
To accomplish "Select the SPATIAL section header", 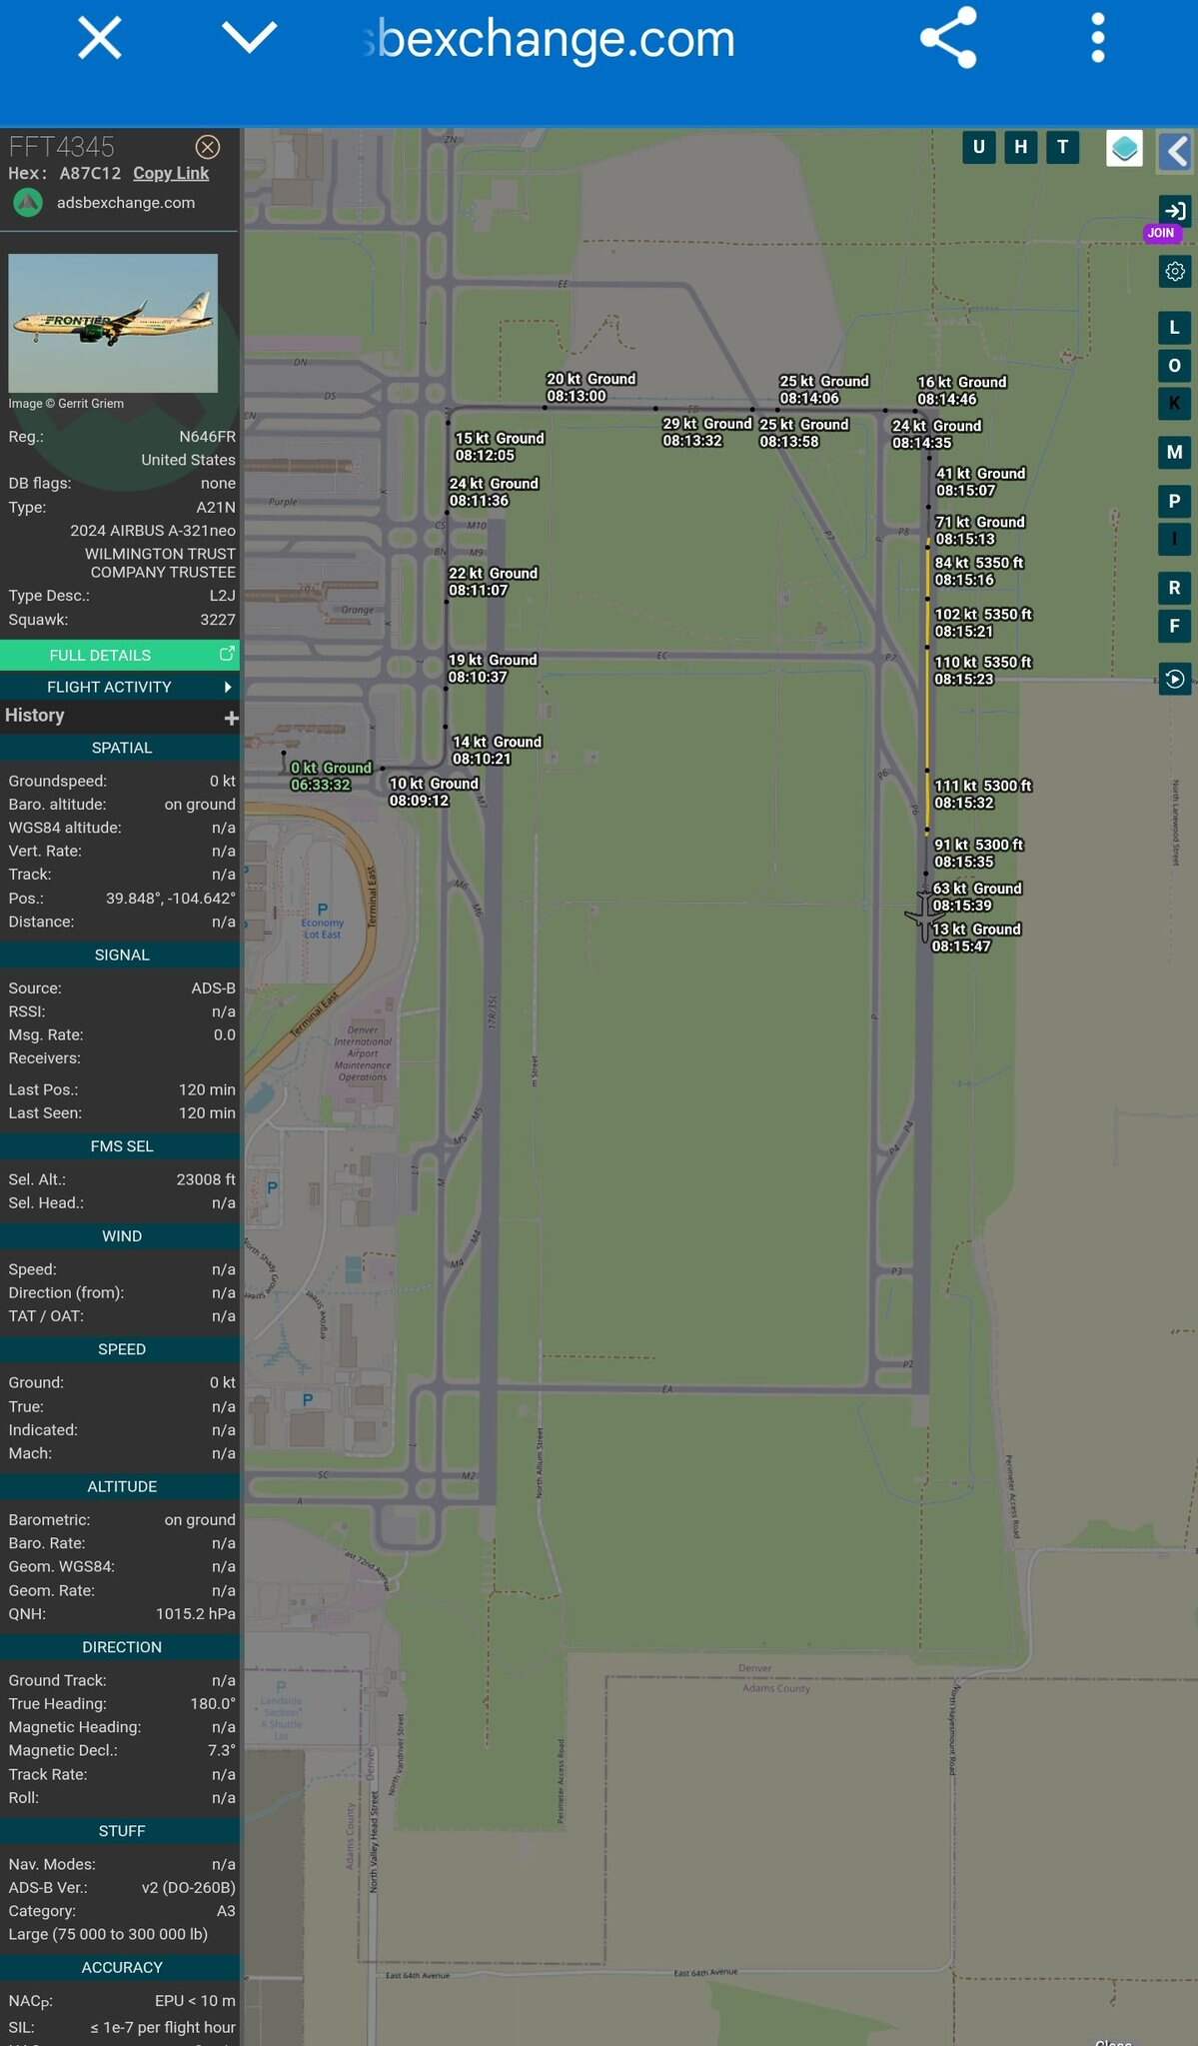I will pos(121,748).
